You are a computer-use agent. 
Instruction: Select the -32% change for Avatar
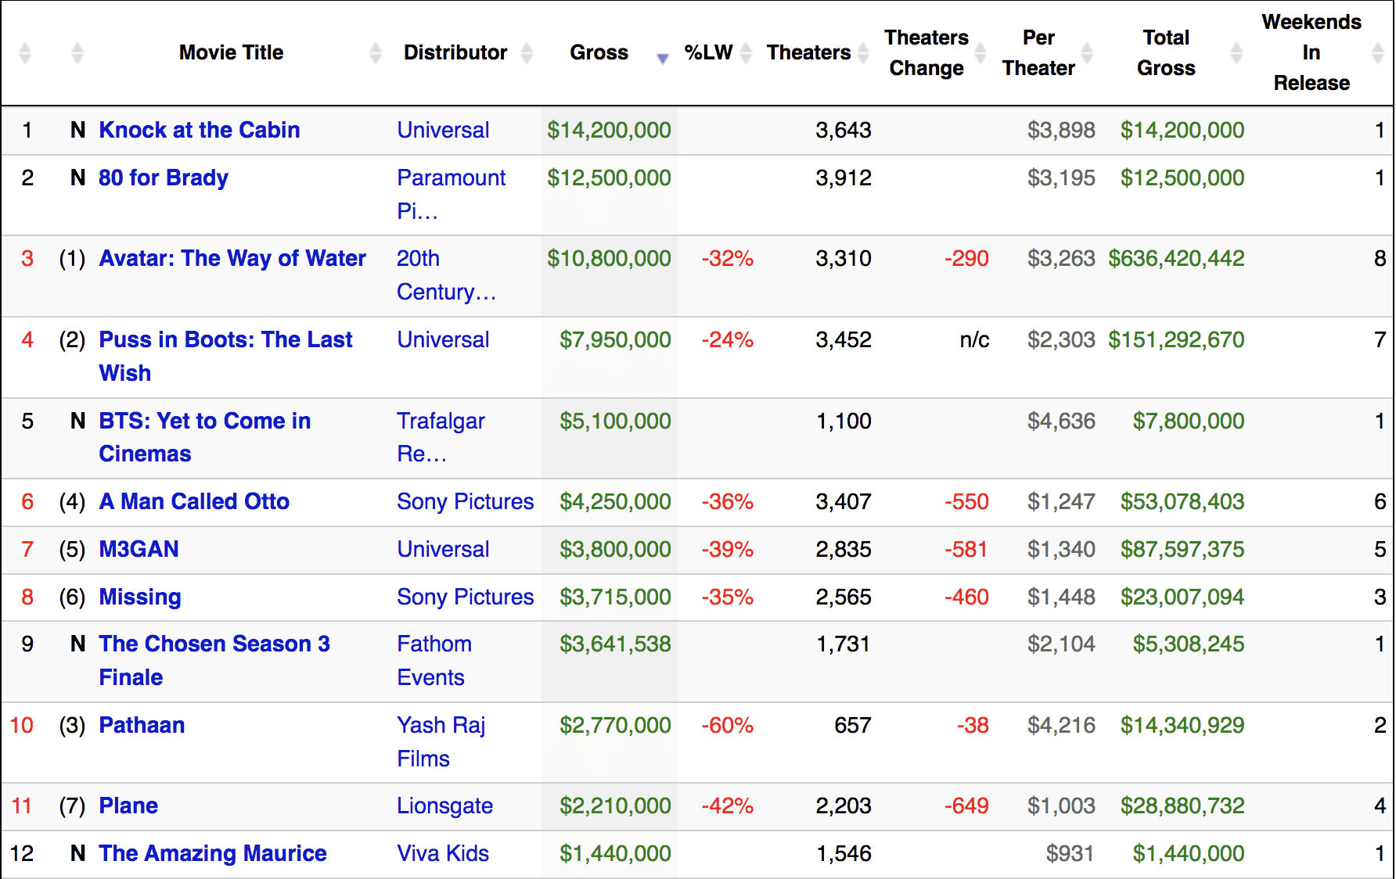tap(728, 258)
